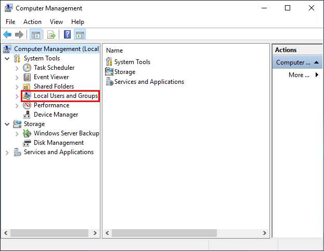The image size is (324, 251).
Task: Click the Show/Hide Console Tree icon
Action: [36, 35]
